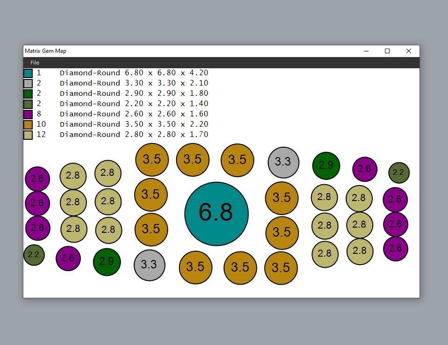Minimize the Matrix Gem Map window

[x=366, y=51]
